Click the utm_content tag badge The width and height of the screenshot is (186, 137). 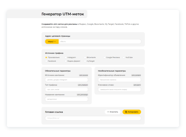coord(136,75)
